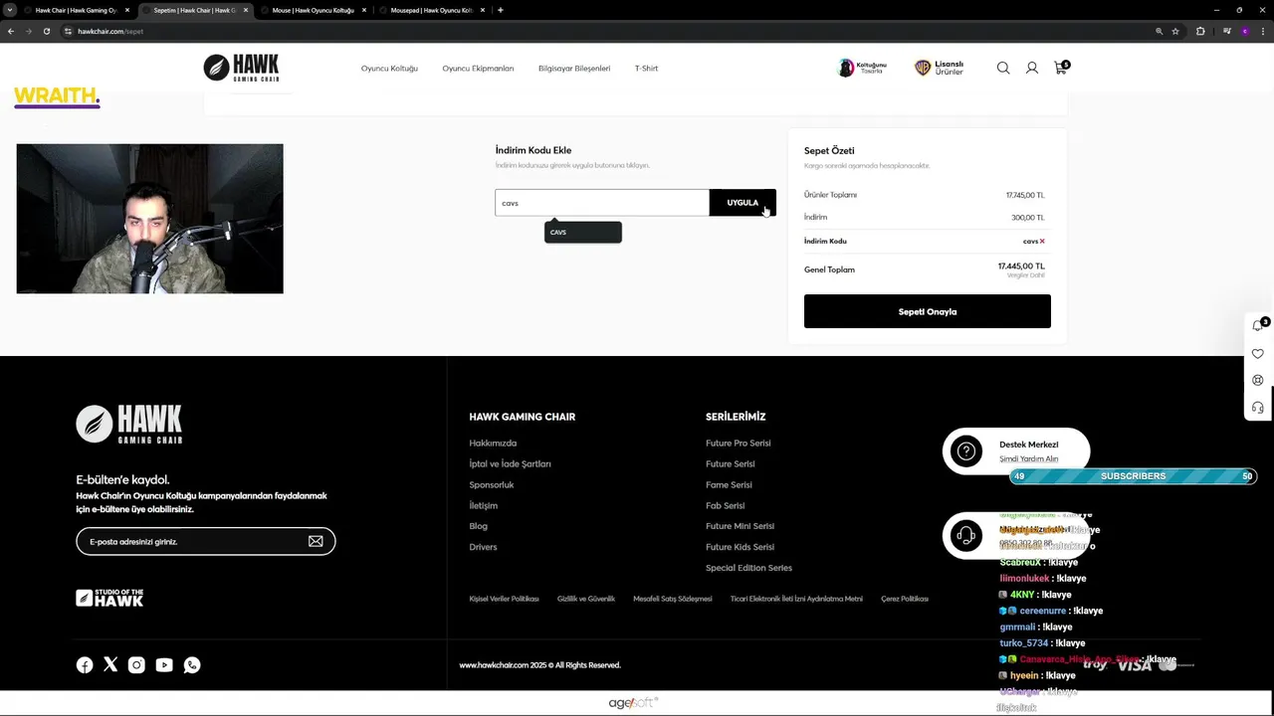This screenshot has height=716, width=1274.
Task: Open the Facebook footer icon
Action: coord(85,665)
